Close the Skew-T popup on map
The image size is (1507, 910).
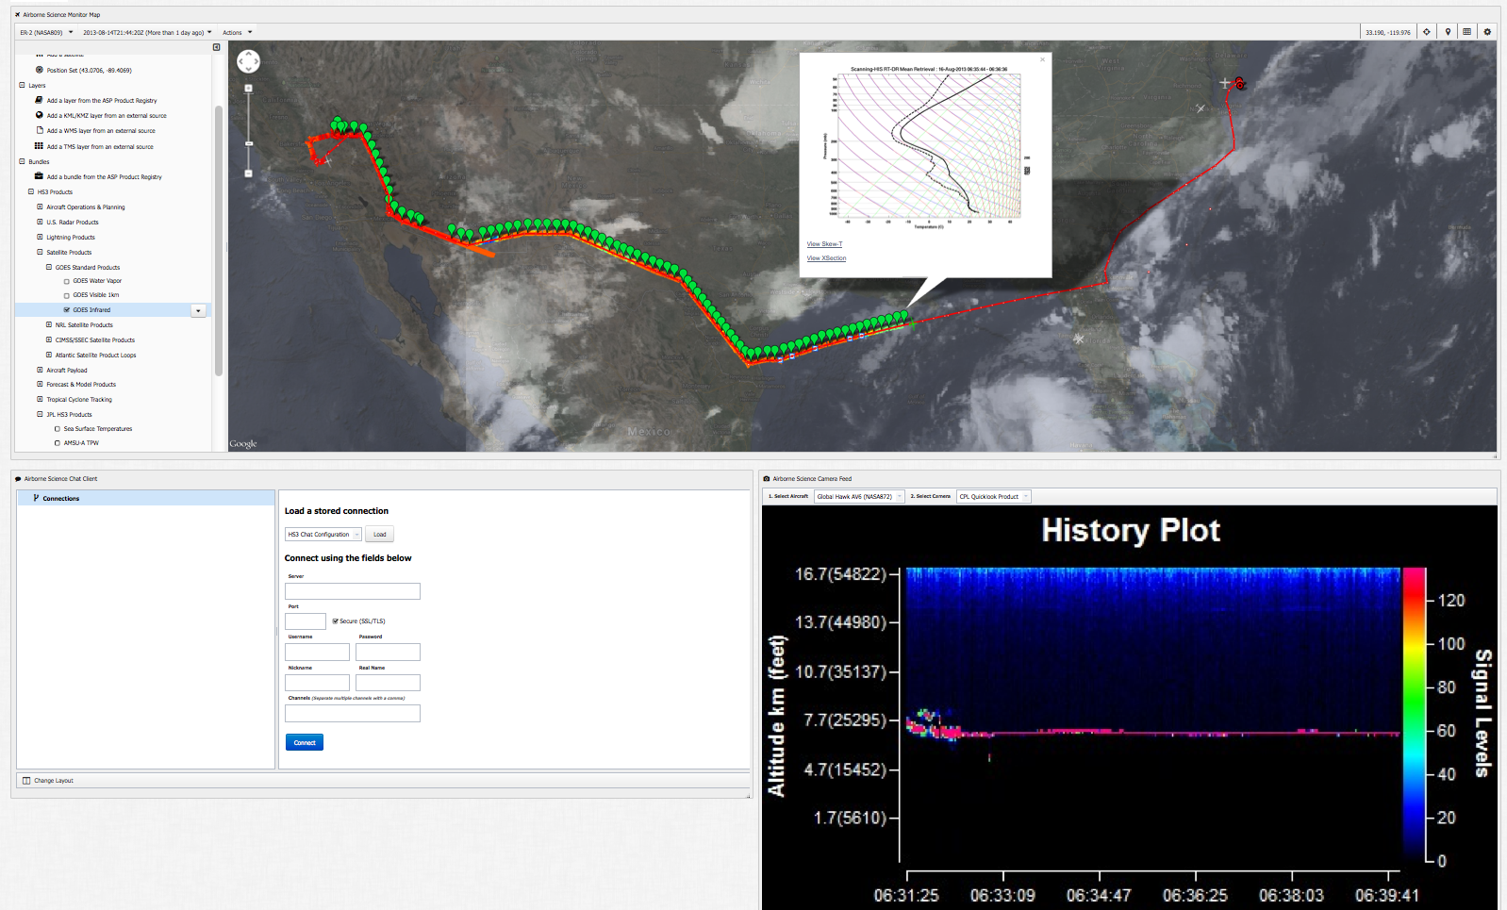pos(1042,59)
